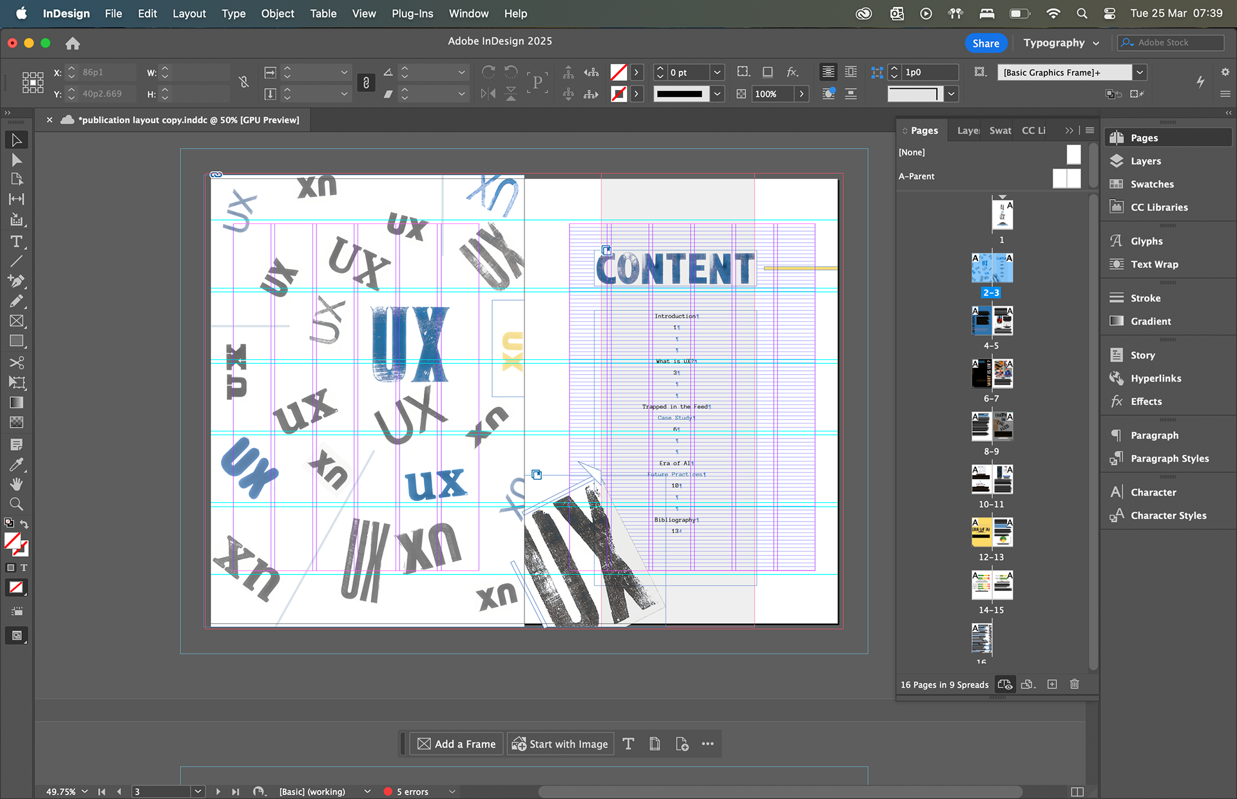Open zoom level dropdown 49.75%
This screenshot has height=799, width=1237.
click(84, 791)
